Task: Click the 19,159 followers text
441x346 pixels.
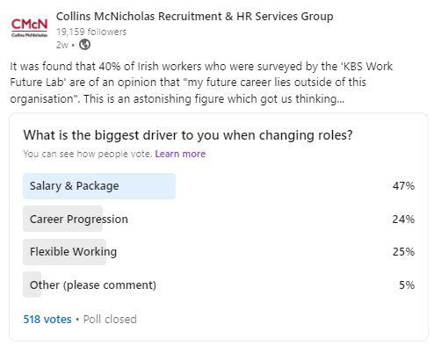Action: (x=91, y=32)
